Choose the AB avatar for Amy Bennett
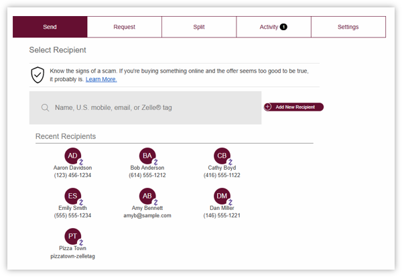The image size is (402, 277). (147, 196)
